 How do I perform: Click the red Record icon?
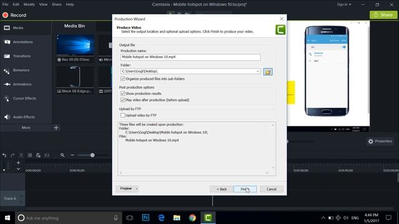[5, 15]
